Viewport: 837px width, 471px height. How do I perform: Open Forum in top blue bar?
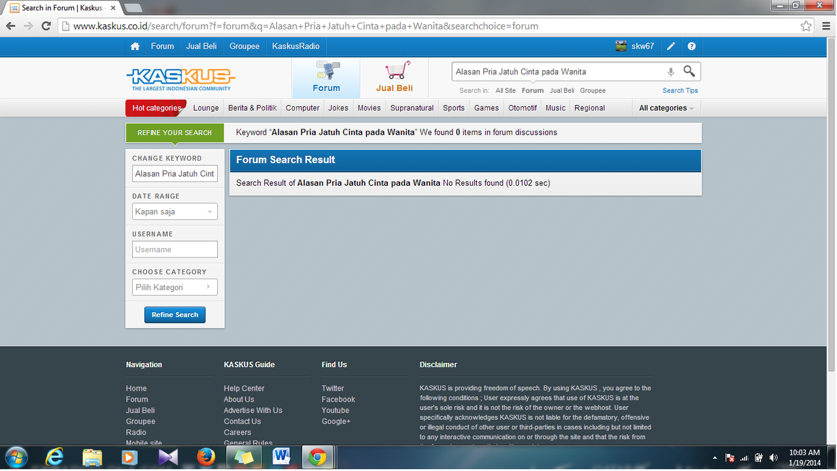click(x=162, y=46)
